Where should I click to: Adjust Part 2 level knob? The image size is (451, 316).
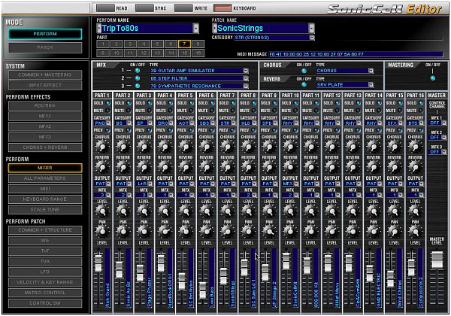[x=123, y=211]
